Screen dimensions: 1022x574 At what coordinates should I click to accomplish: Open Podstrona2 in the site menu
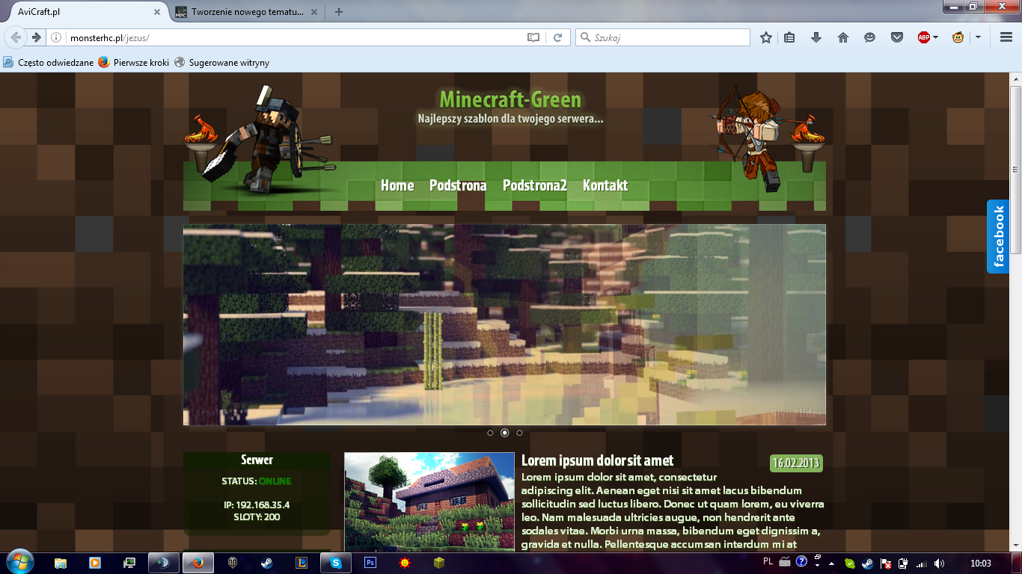pyautogui.click(x=535, y=185)
